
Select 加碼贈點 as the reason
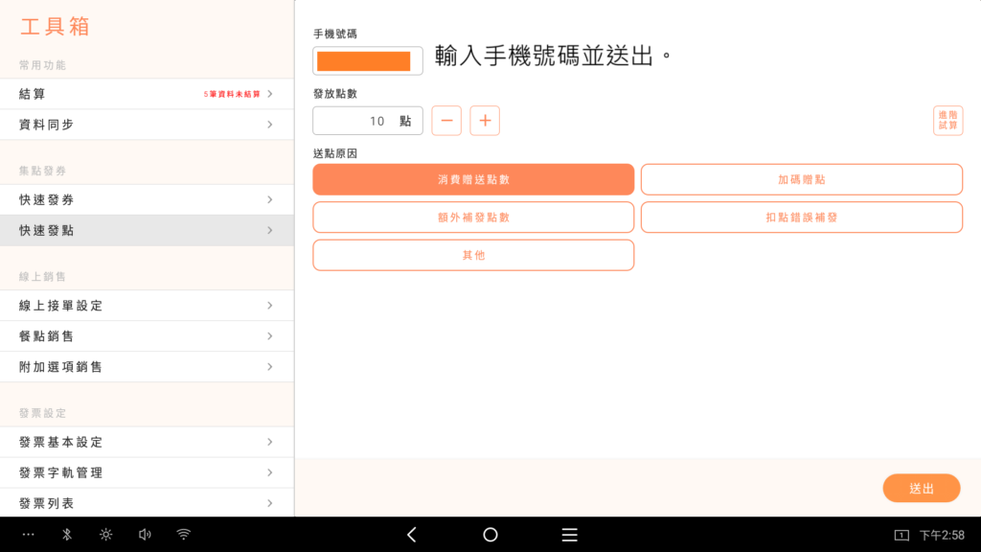point(801,179)
